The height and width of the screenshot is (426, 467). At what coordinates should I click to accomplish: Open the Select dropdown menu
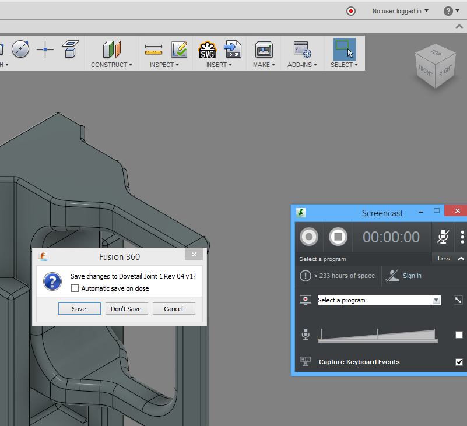click(x=345, y=65)
